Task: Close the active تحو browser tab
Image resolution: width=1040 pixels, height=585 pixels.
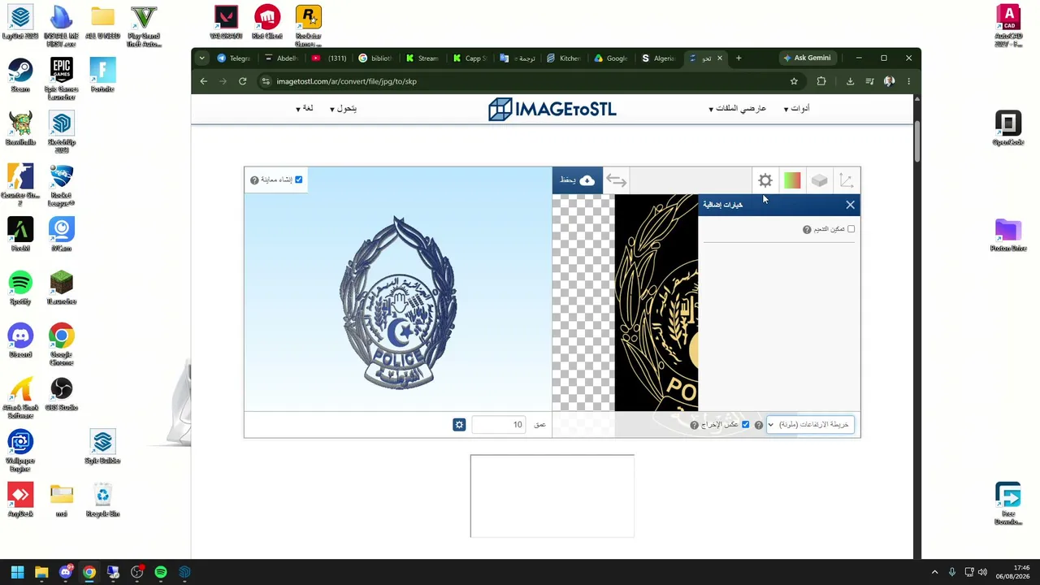Action: point(719,58)
